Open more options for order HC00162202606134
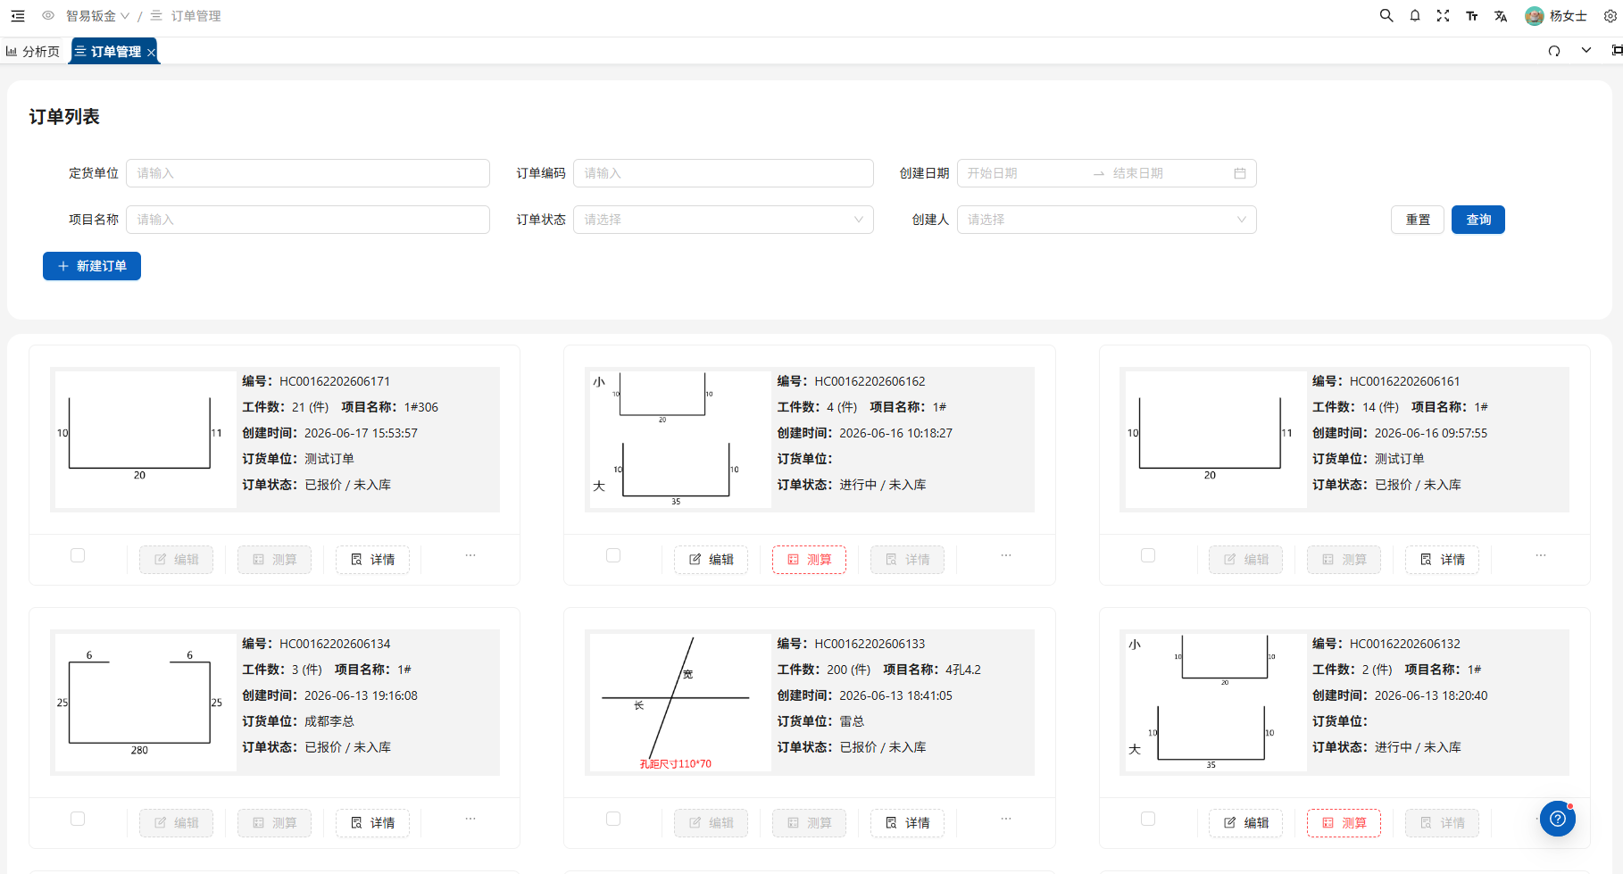This screenshot has width=1623, height=874. pos(470,819)
